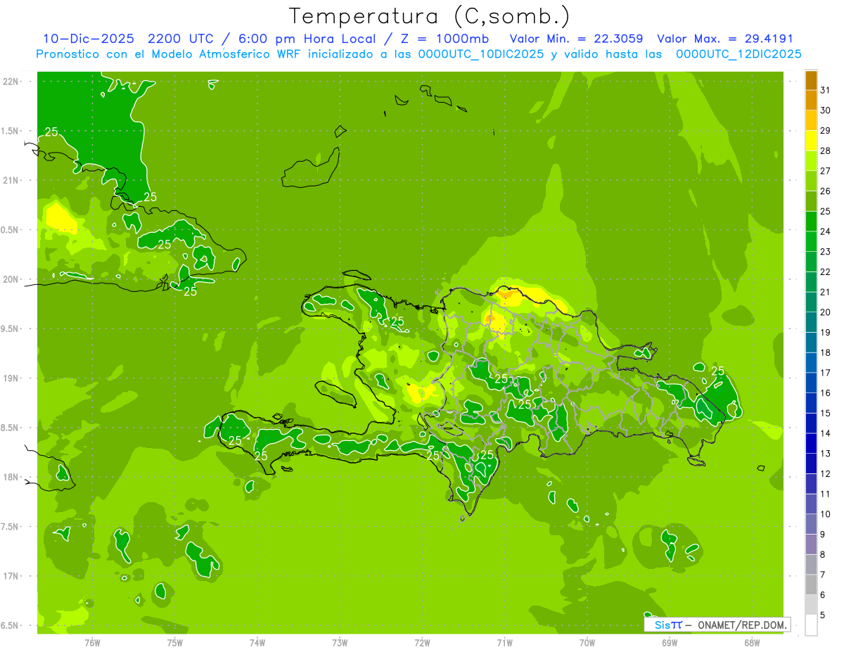
Task: Pick the top dark orange legend swatch above 31
Action: click(811, 80)
